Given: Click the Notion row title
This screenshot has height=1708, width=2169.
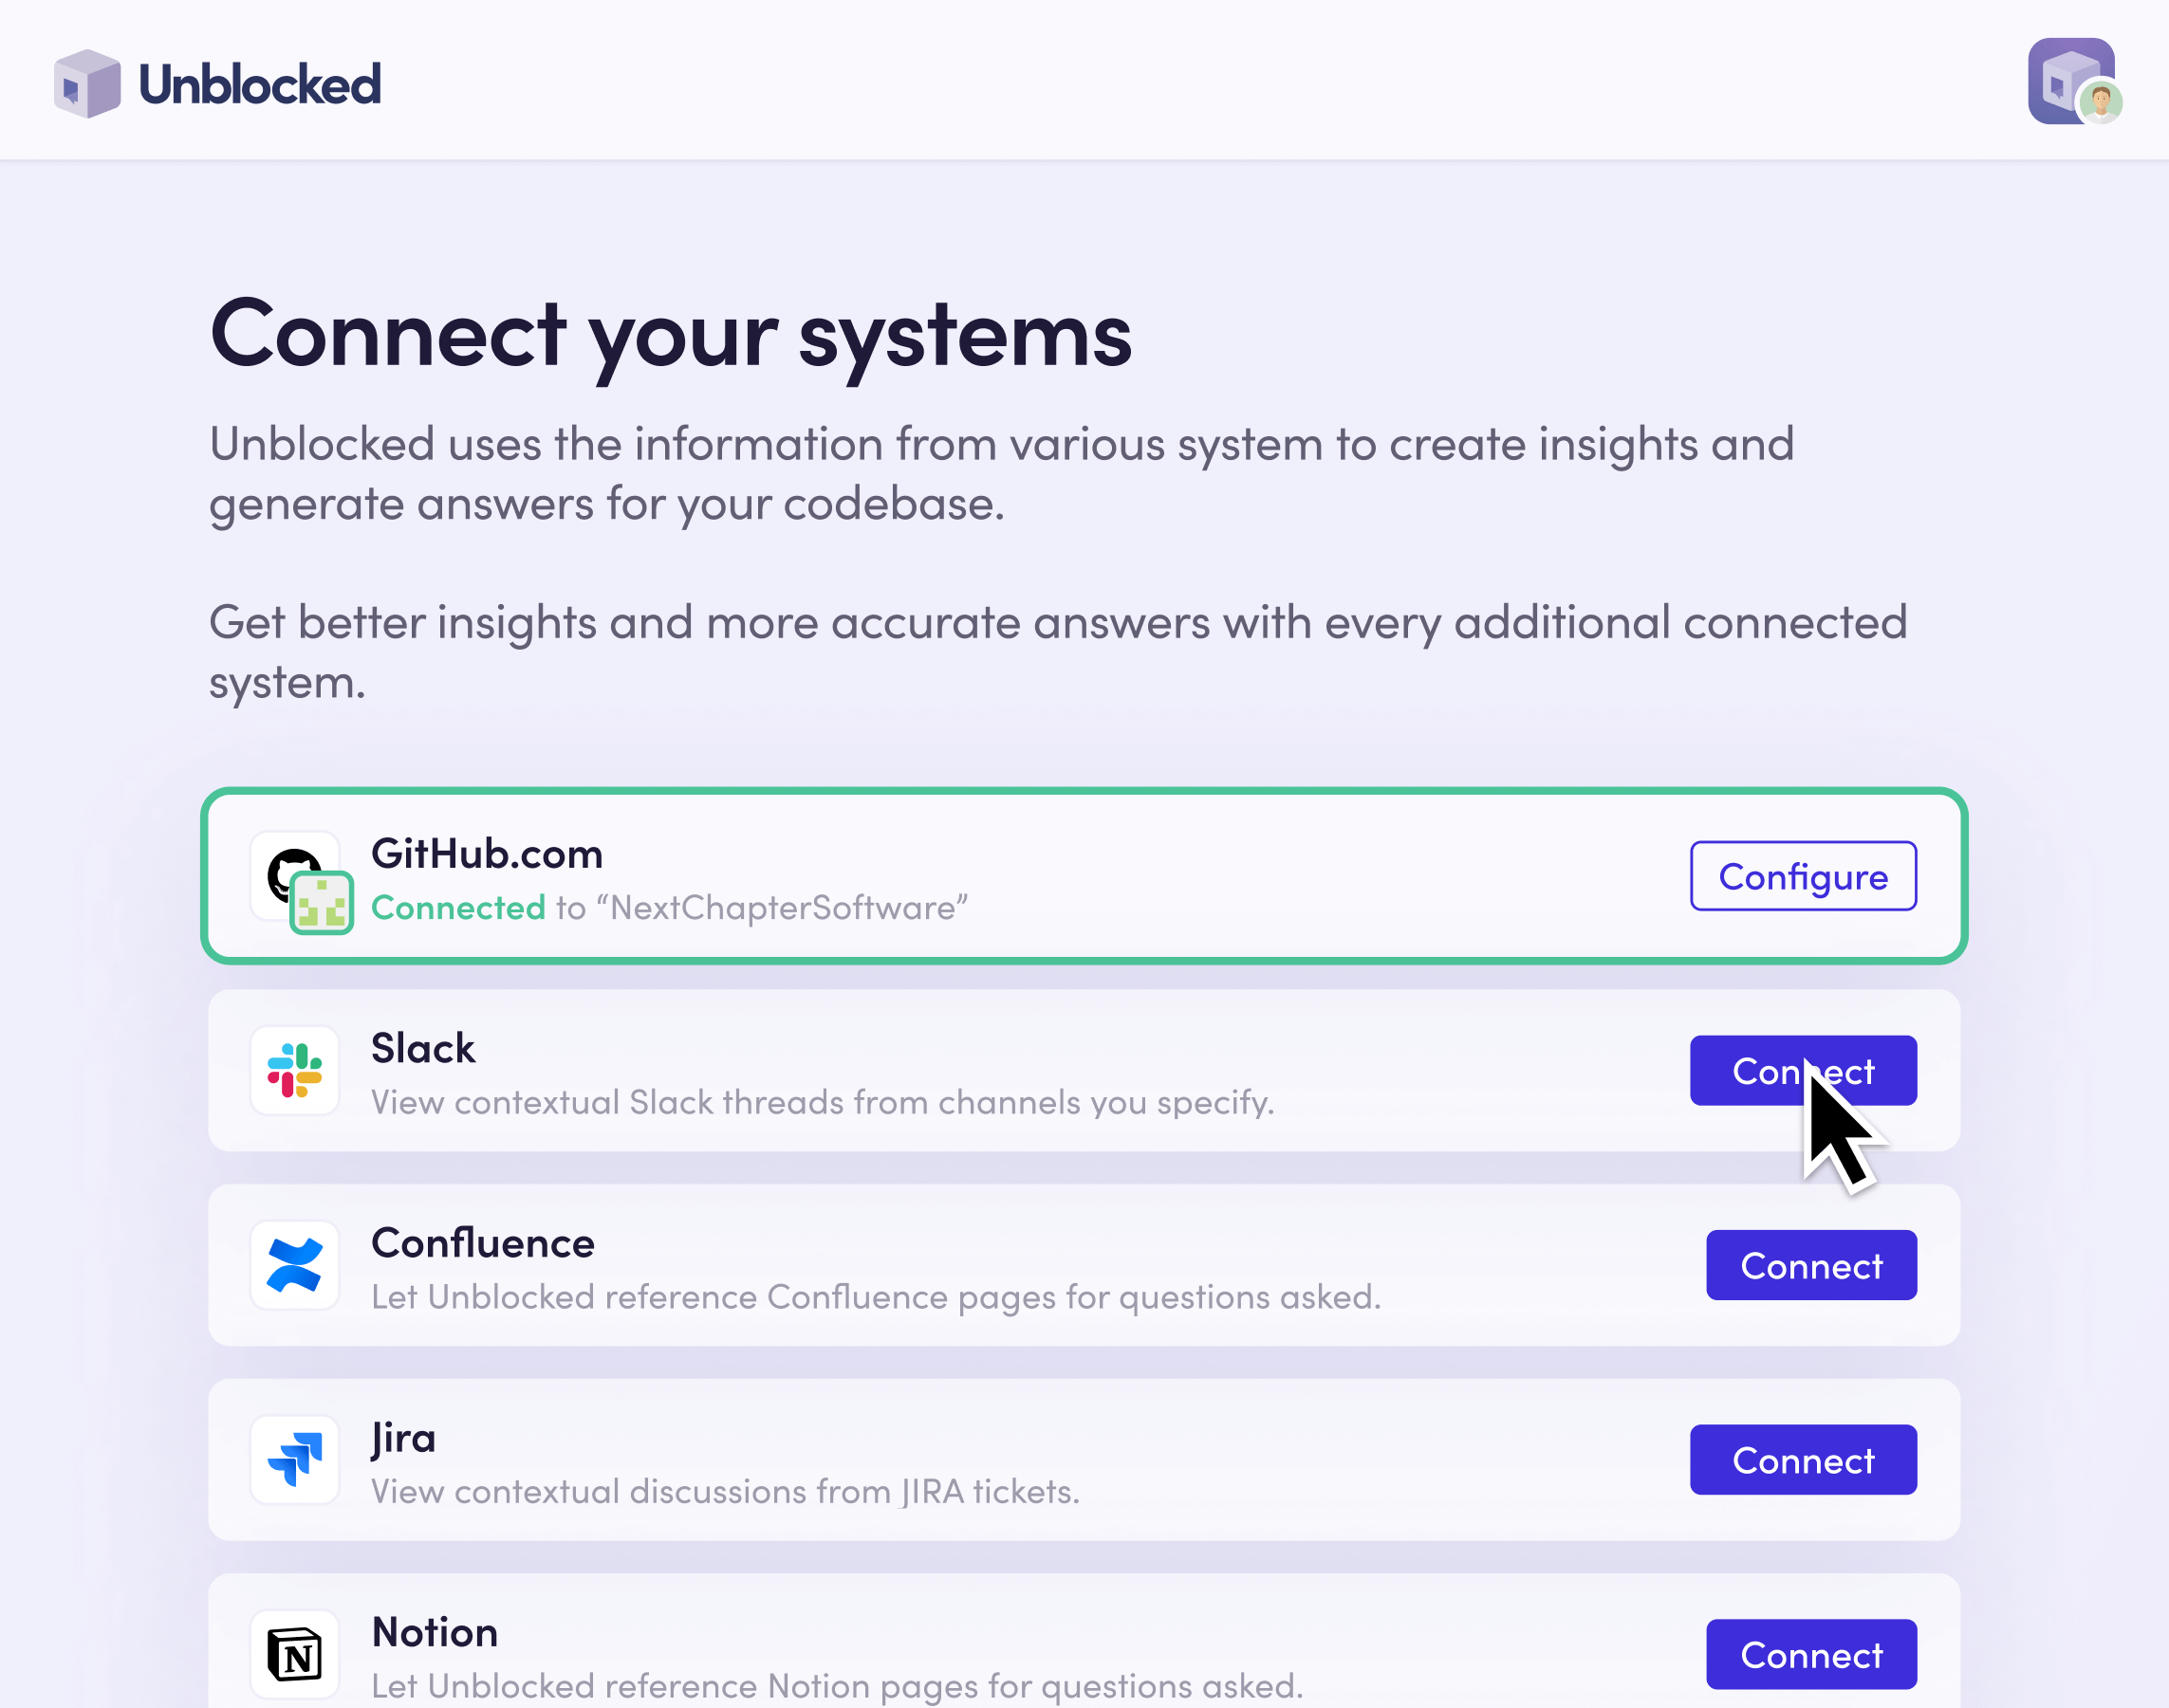Looking at the screenshot, I should coord(436,1632).
